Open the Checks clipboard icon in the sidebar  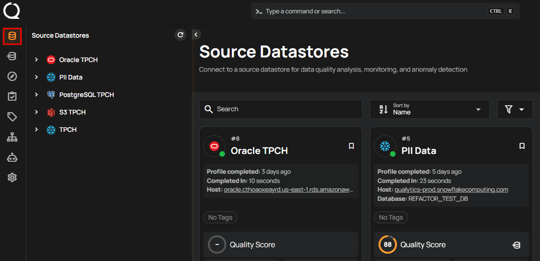click(x=12, y=96)
